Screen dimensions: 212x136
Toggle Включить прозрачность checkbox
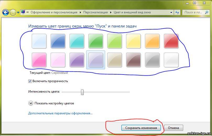(30, 81)
